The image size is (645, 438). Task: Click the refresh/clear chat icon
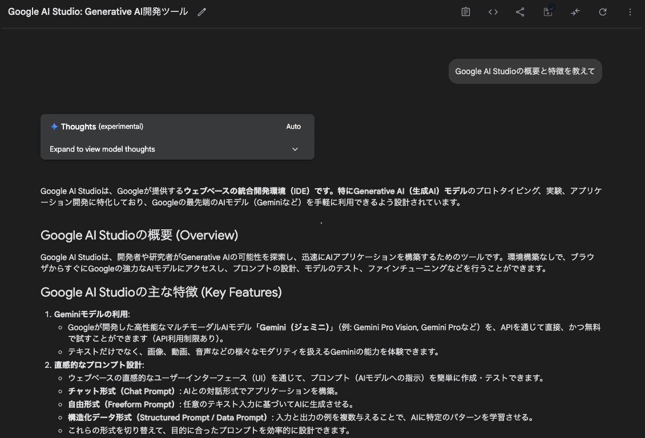click(603, 12)
